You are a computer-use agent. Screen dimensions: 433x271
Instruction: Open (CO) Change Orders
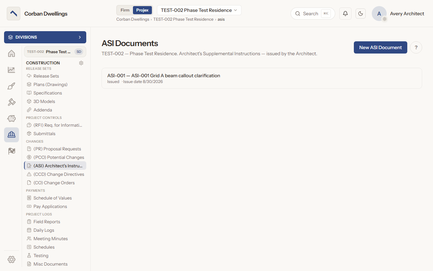55,183
